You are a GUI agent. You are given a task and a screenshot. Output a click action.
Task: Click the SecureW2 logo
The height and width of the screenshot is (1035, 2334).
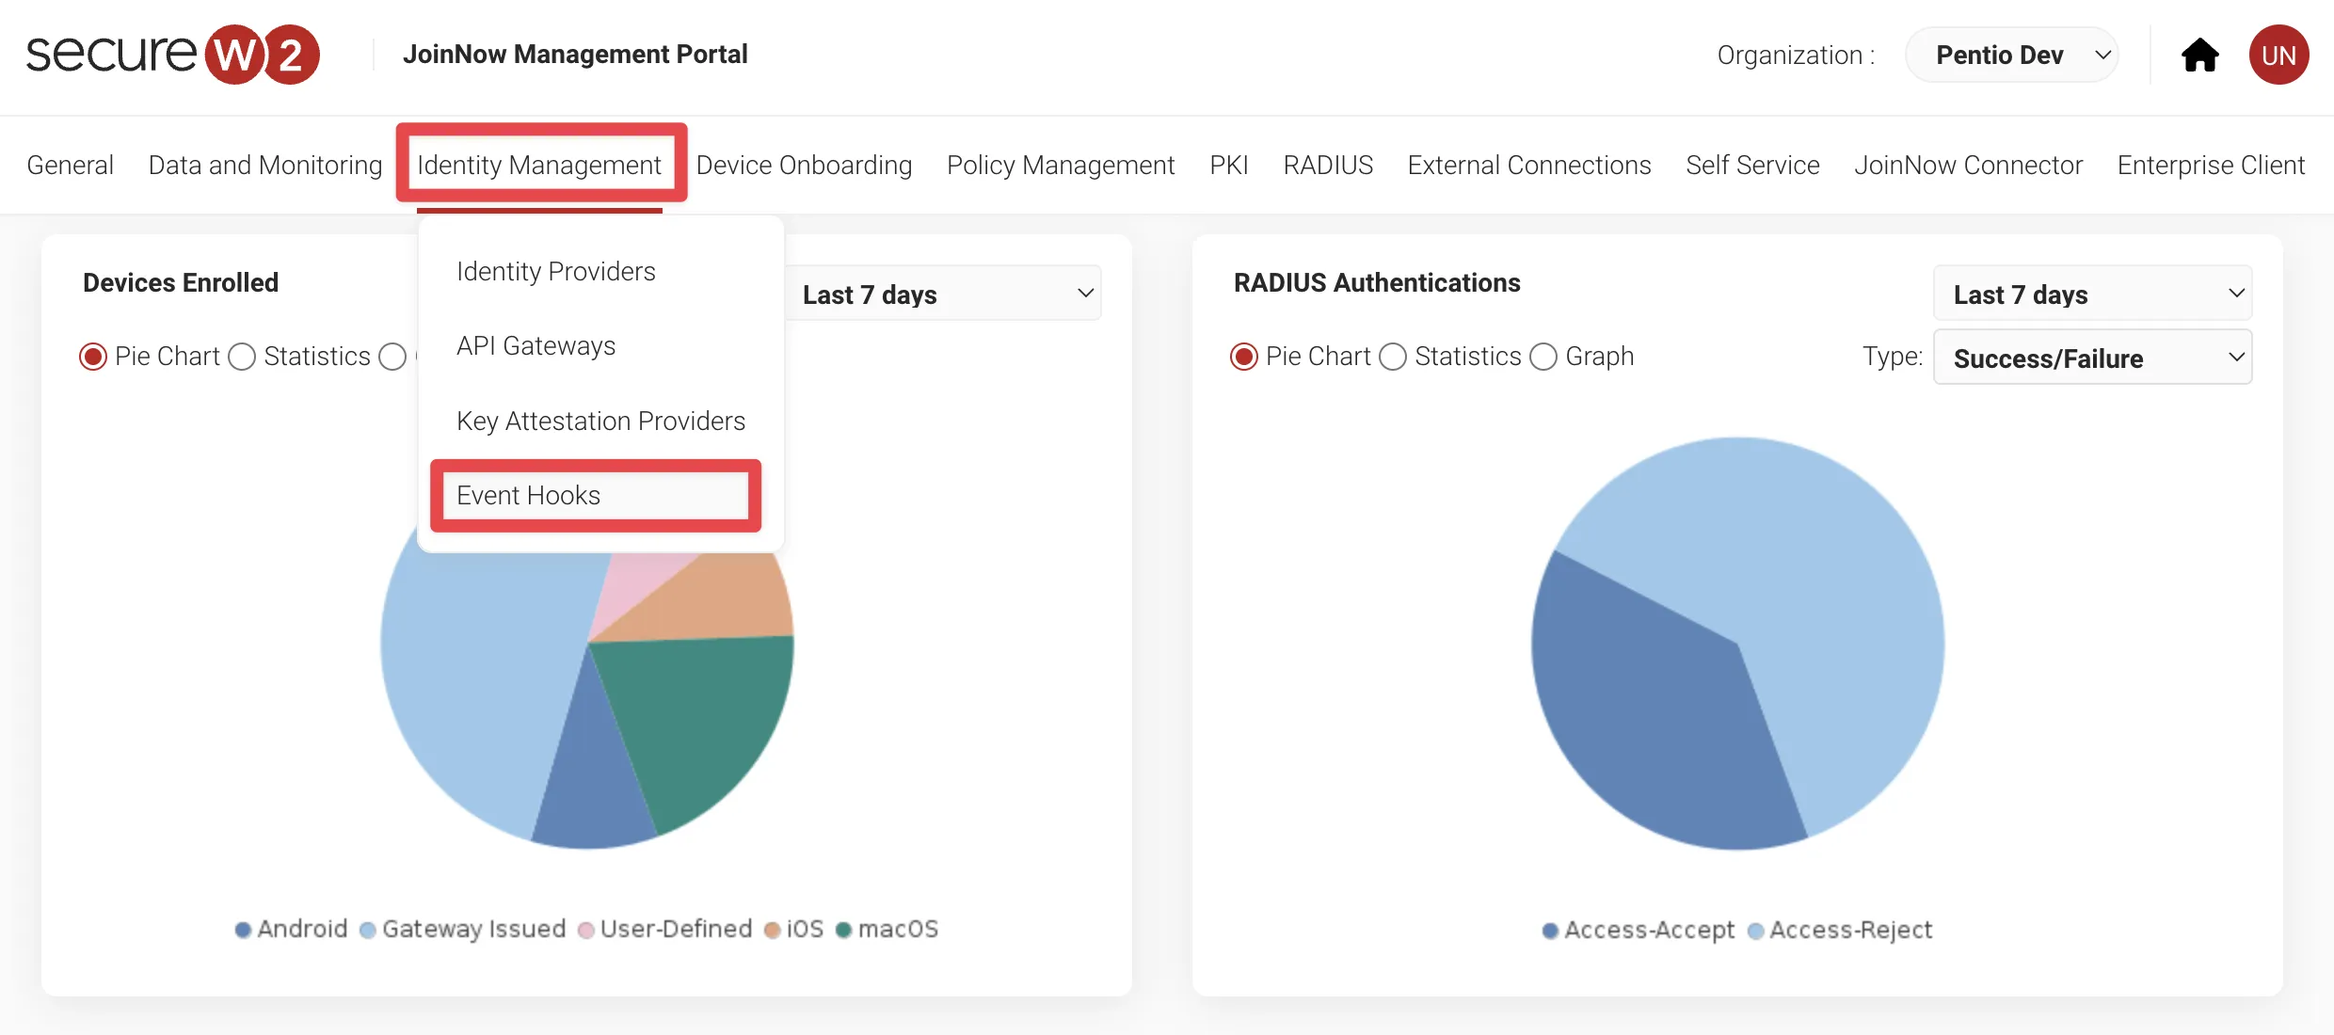point(173,55)
